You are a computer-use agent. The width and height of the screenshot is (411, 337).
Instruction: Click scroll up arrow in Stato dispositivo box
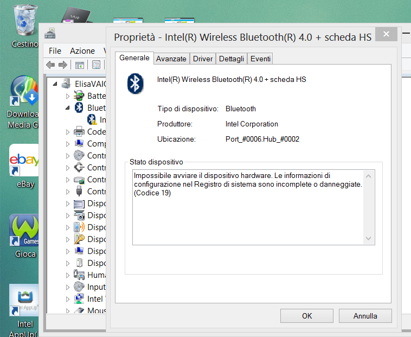point(368,176)
